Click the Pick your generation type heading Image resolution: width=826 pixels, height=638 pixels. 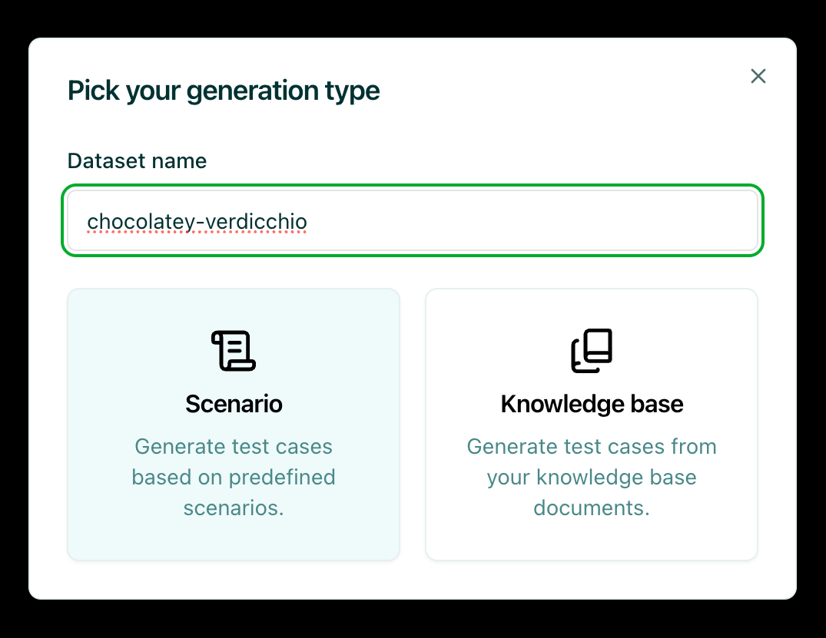(x=224, y=91)
